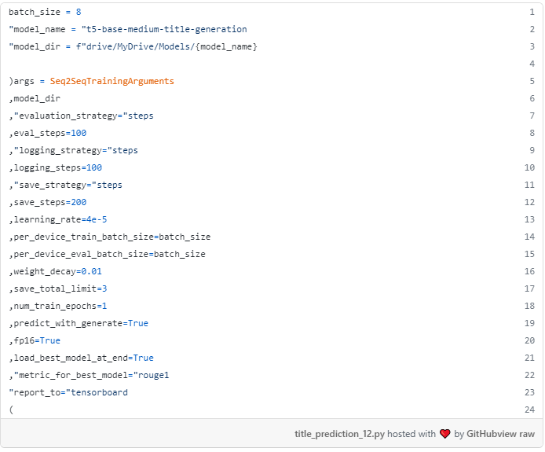Click line number 19

pos(530,323)
